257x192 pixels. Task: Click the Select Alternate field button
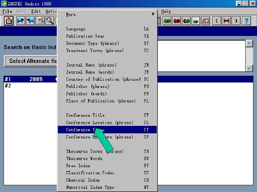tap(30, 61)
